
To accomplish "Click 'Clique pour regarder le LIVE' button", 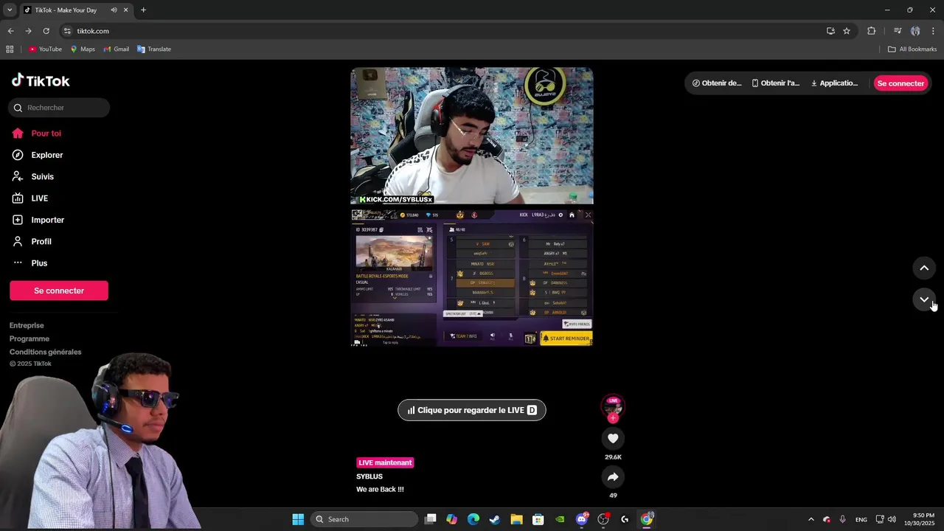I will point(472,410).
